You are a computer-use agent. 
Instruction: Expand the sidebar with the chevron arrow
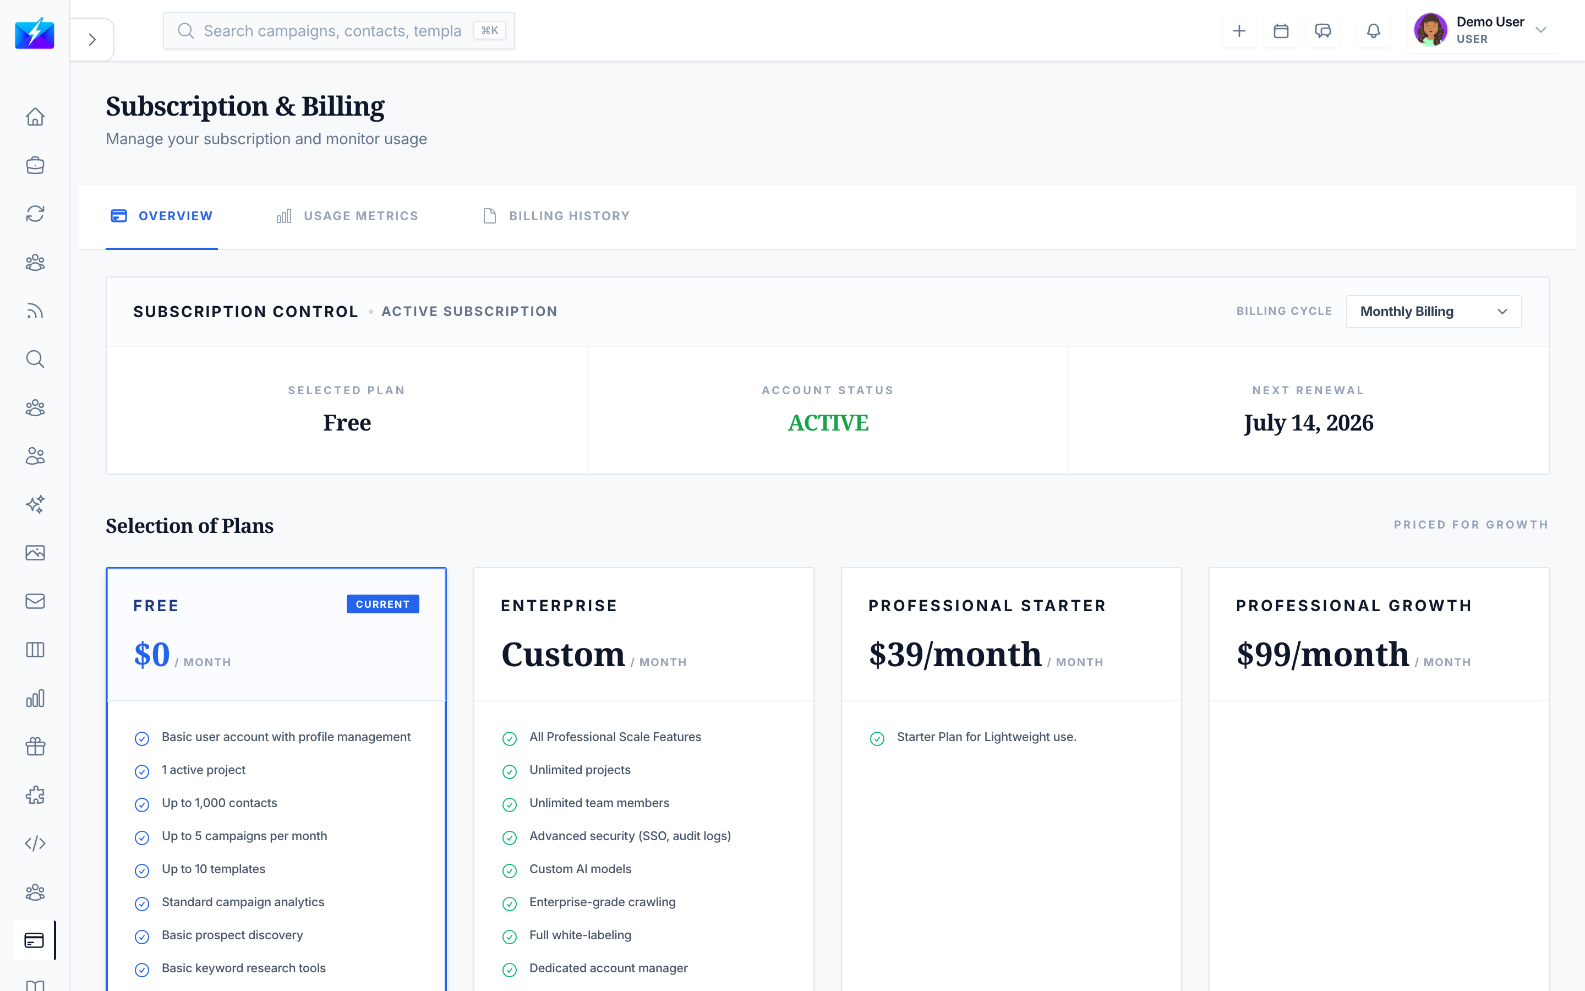point(92,39)
